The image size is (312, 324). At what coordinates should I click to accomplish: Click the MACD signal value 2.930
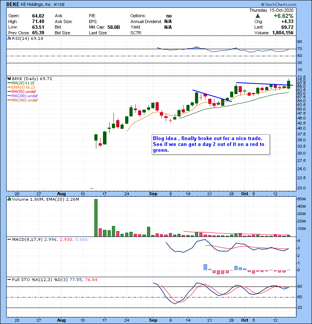pyautogui.click(x=66, y=240)
